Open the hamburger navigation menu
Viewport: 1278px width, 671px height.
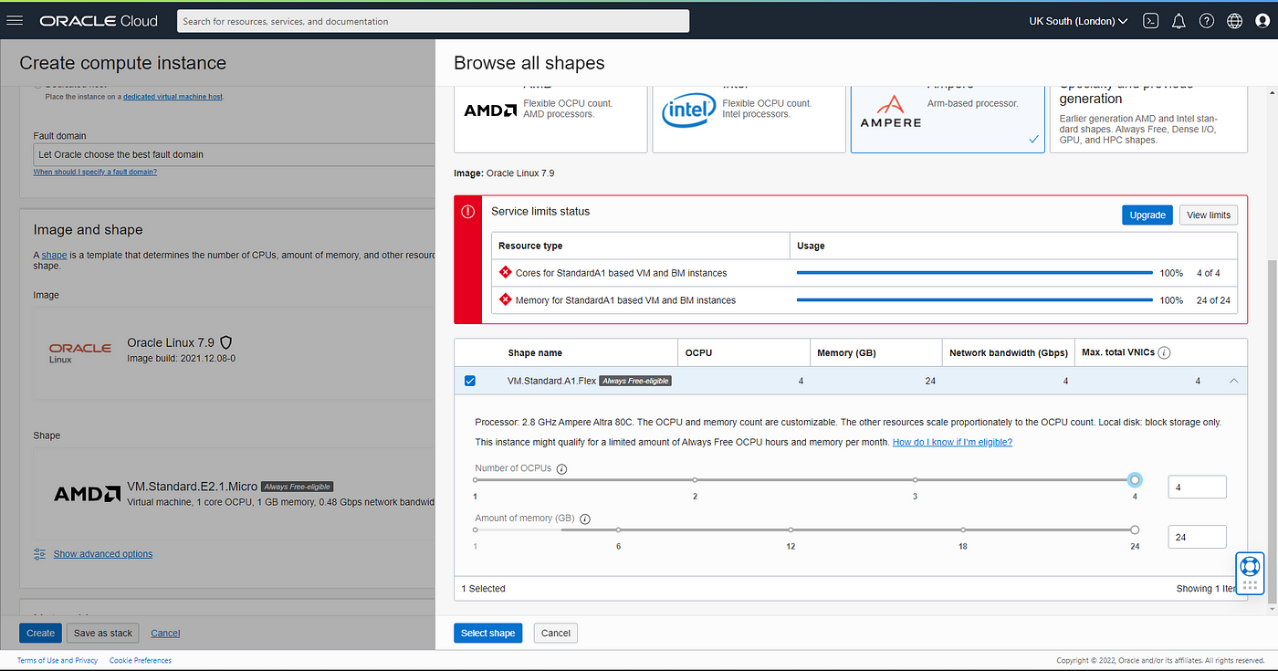(14, 20)
